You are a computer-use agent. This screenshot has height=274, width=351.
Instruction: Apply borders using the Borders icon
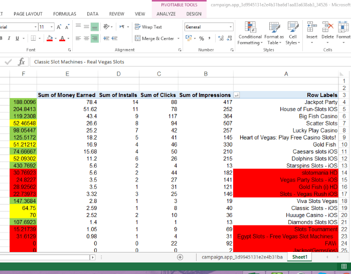coord(34,38)
